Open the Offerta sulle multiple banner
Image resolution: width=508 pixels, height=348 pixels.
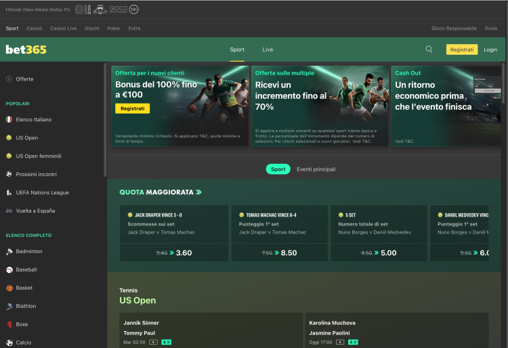coord(320,106)
